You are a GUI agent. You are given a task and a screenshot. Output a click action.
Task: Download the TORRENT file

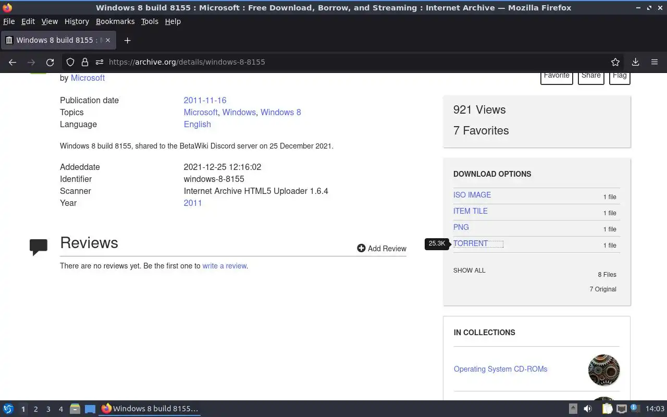click(471, 243)
